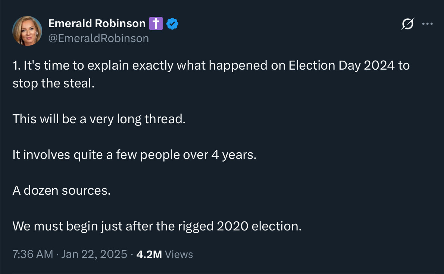Screen dimensions: 444x274
Task: Click the sentence 'We must begin just after'
Action: pyautogui.click(x=157, y=226)
